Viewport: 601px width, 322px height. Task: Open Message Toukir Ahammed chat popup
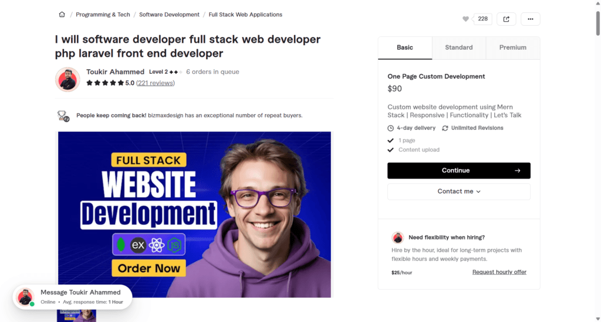[72, 297]
